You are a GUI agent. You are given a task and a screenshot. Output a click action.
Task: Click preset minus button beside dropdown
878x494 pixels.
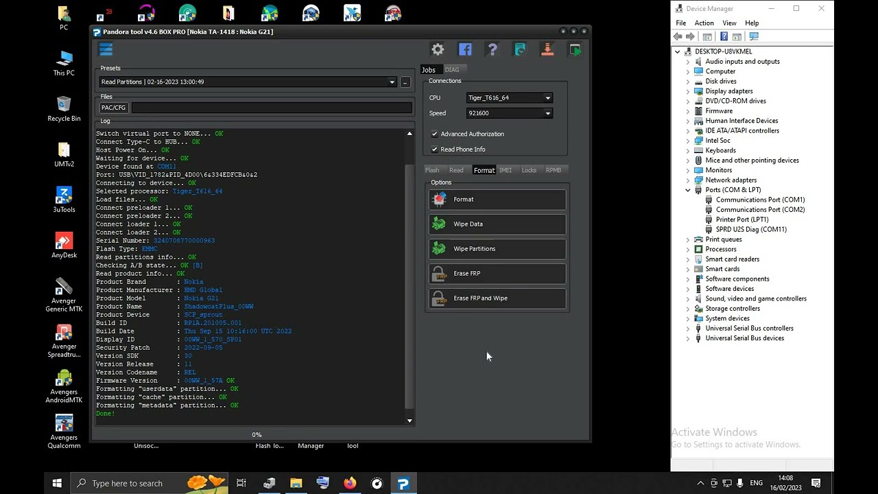click(405, 82)
